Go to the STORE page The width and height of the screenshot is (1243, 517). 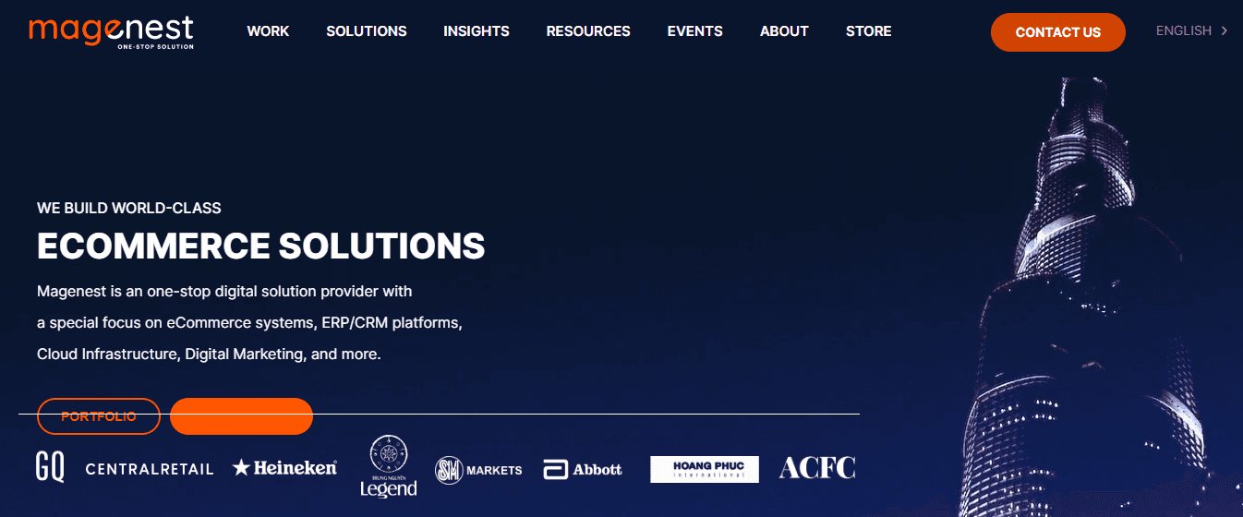pos(869,31)
